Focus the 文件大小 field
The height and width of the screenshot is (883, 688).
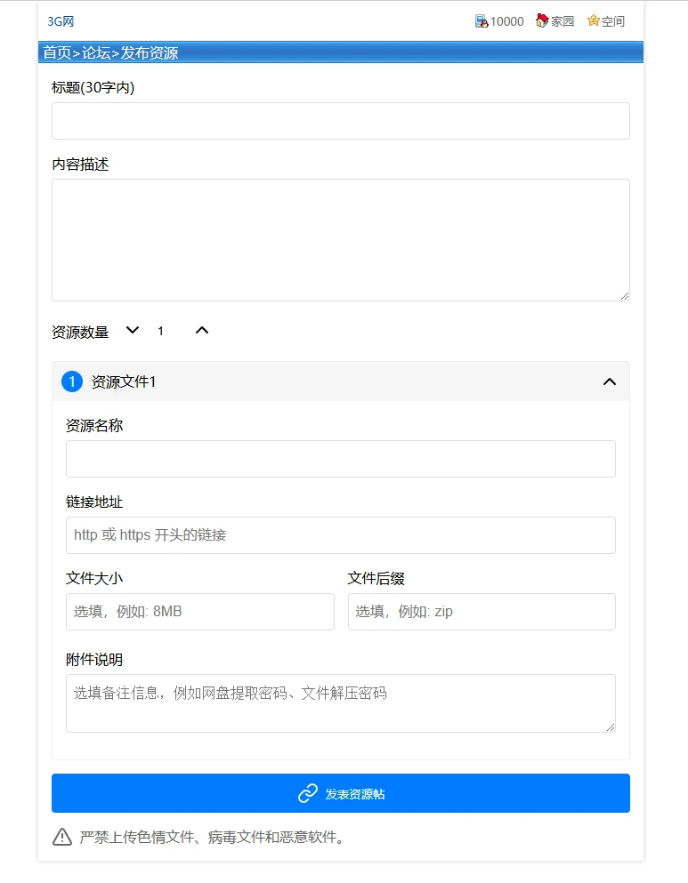tap(200, 612)
